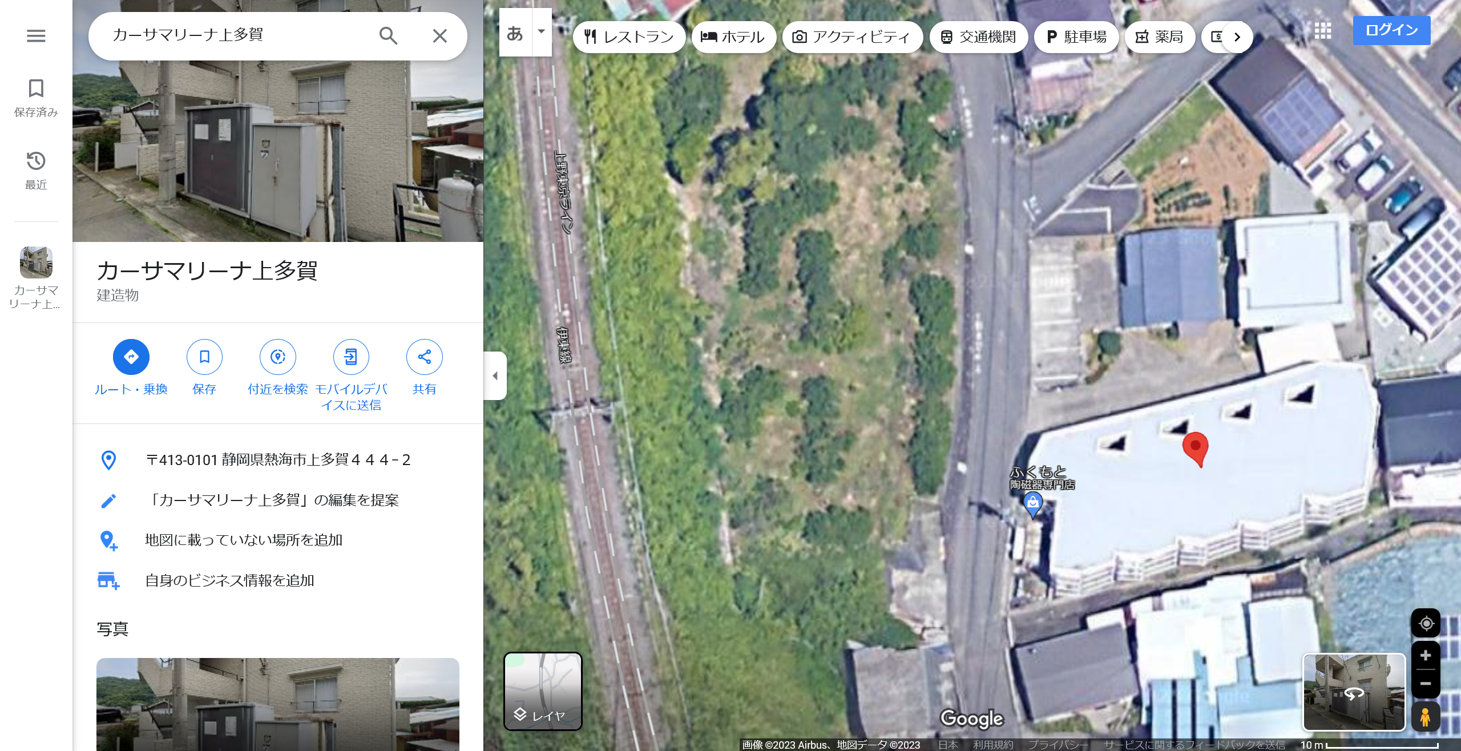This screenshot has width=1461, height=751.
Task: Drop the Street View pegman toggle
Action: pos(1425,717)
